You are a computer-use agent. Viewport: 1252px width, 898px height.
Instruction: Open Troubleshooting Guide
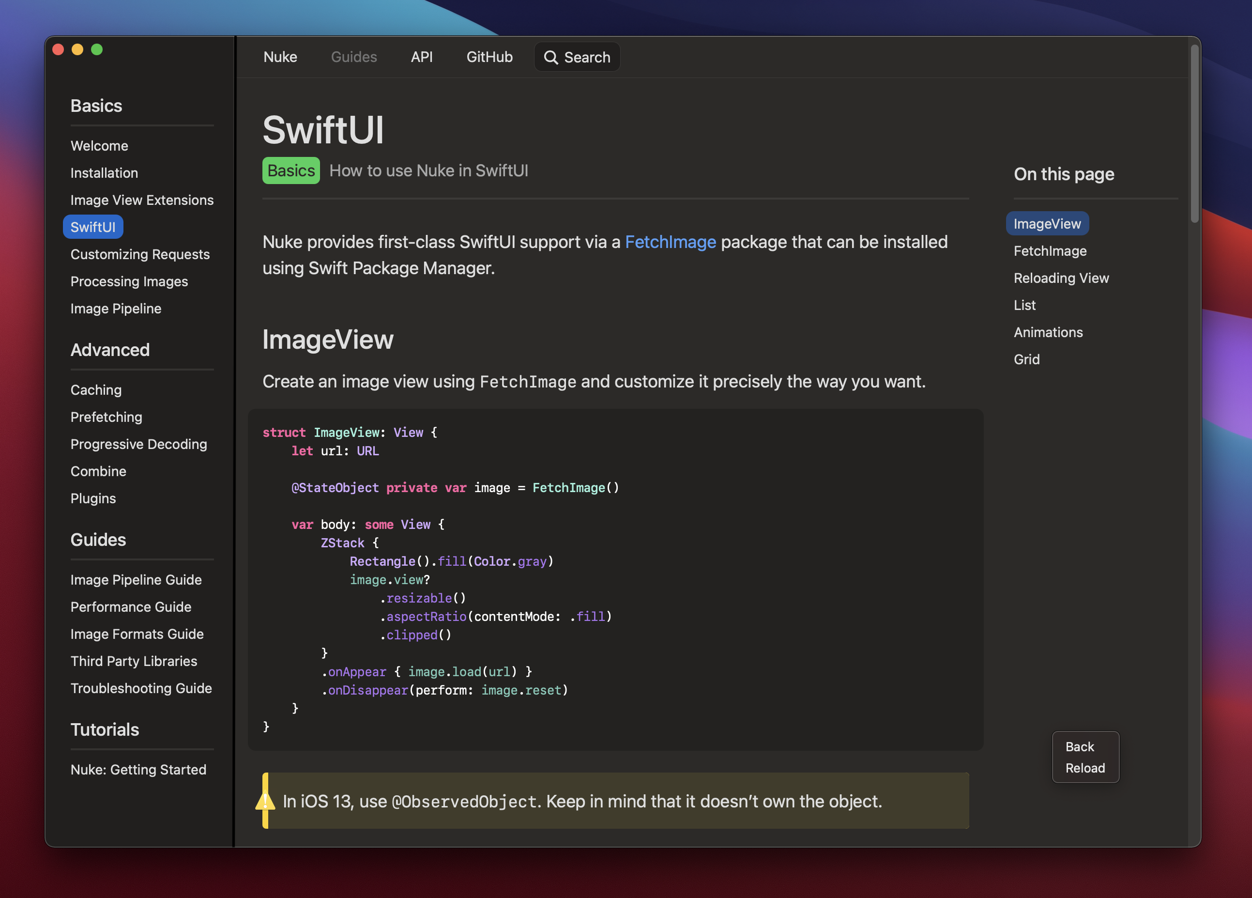click(141, 688)
